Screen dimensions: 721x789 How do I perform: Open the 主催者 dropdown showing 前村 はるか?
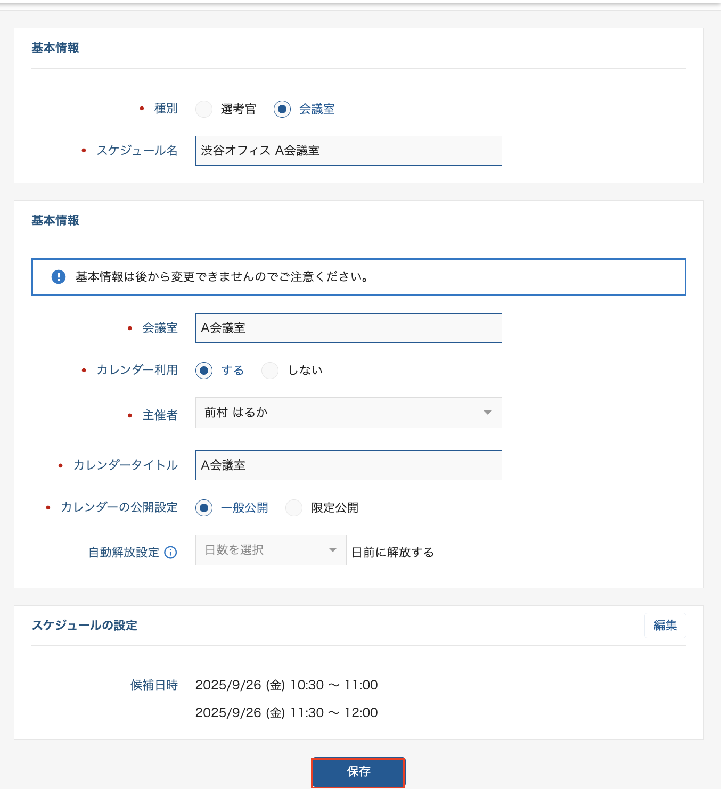pos(348,413)
